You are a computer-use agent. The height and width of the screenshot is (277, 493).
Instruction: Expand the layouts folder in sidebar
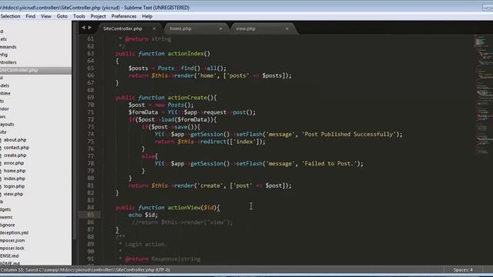[x=7, y=125]
